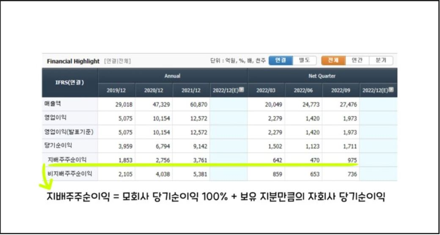Click the Financial Highlight title
This screenshot has width=440, height=235.
click(x=73, y=61)
